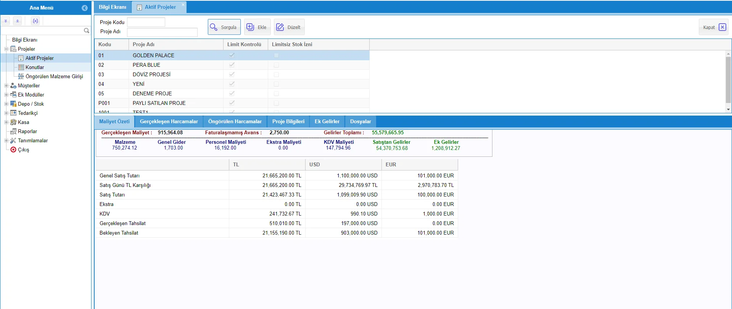Toggle Limit Kontrolü for GOLDEN PALACE
This screenshot has width=732, height=309.
coord(232,55)
